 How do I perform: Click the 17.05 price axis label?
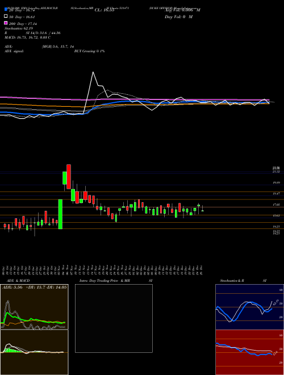pos(277,205)
